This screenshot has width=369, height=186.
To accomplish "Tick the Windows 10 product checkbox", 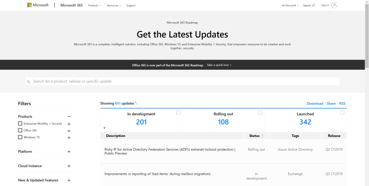I will pos(20,137).
